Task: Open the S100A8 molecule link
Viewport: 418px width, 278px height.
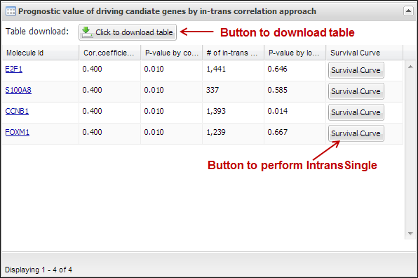Action: pyautogui.click(x=18, y=90)
